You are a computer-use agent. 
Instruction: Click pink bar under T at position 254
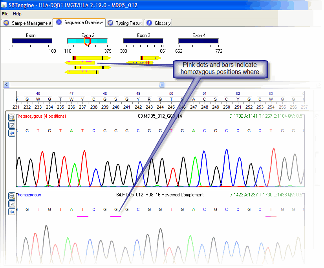(271, 216)
